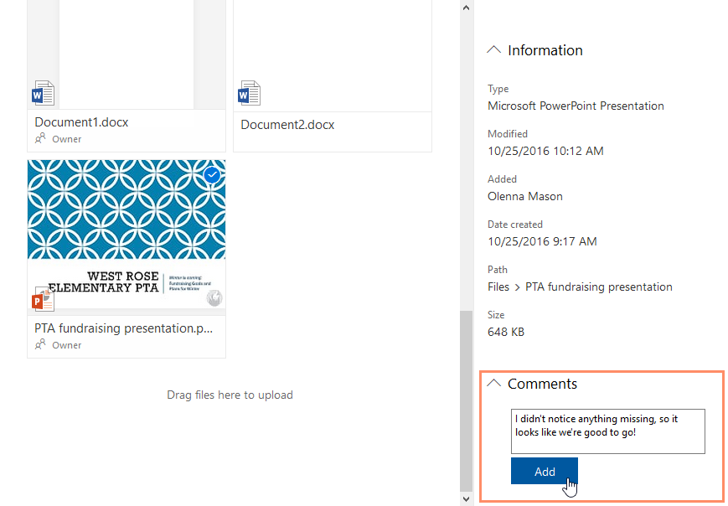Click the Word icon on Document1 thumbnail

(43, 93)
